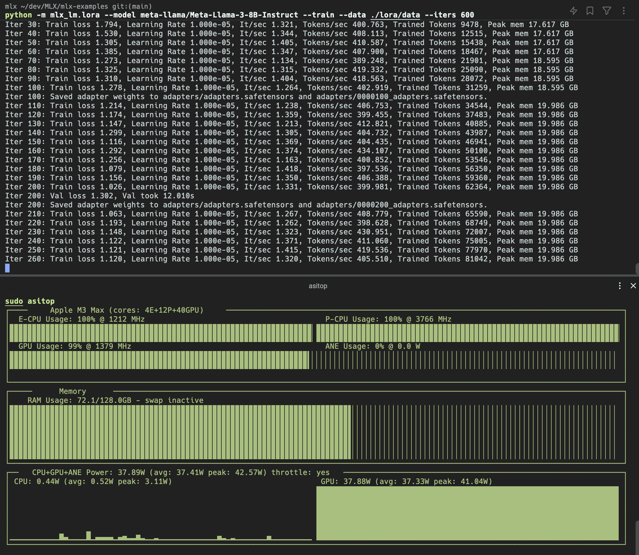Click 'E-CPU Usage: 100% @ 1212 MHz' label
The width and height of the screenshot is (639, 555).
click(81, 319)
